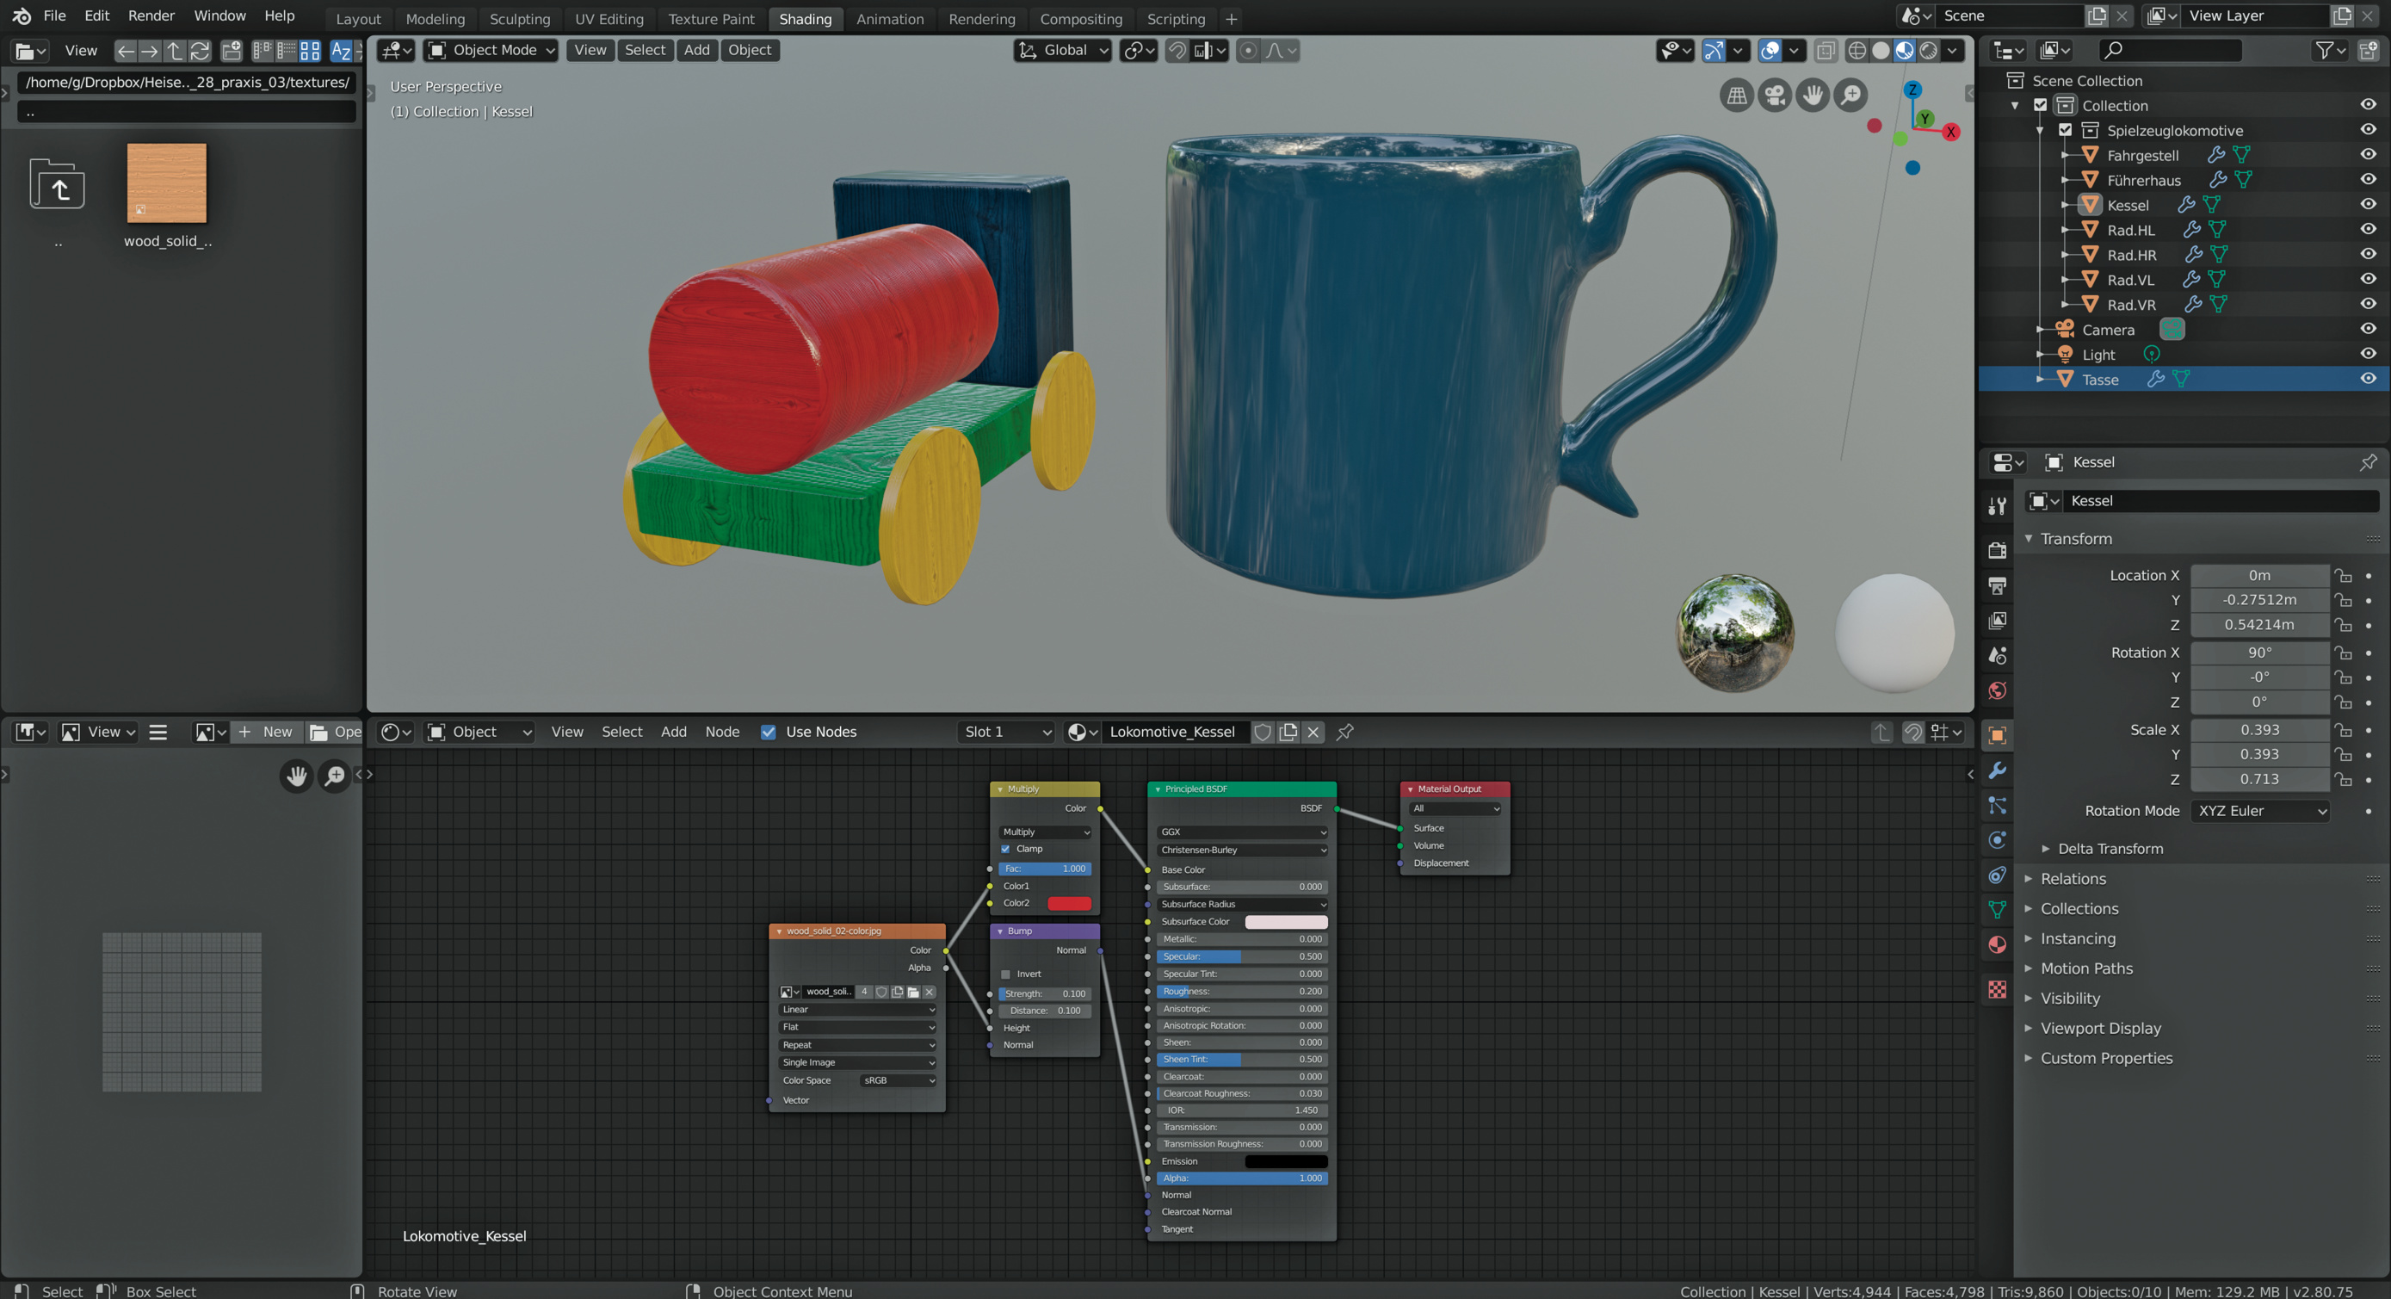Image resolution: width=2391 pixels, height=1299 pixels.
Task: Enable Invert checkbox in Bump node
Action: tap(1005, 974)
